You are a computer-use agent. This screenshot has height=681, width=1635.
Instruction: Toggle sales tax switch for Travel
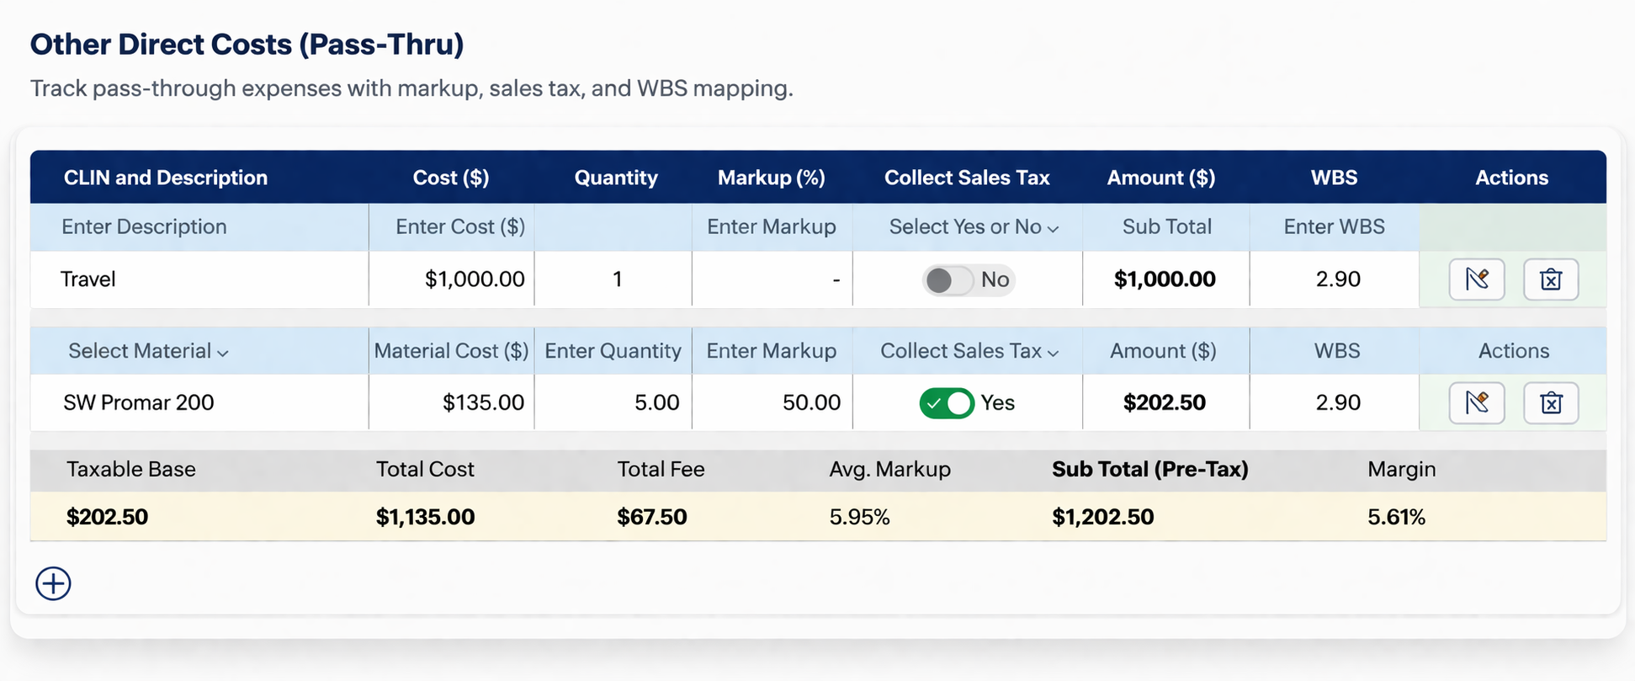948,279
